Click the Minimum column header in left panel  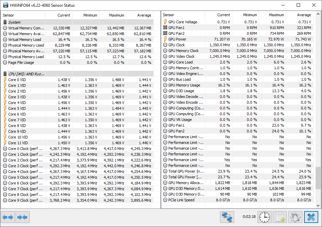coord(86,15)
